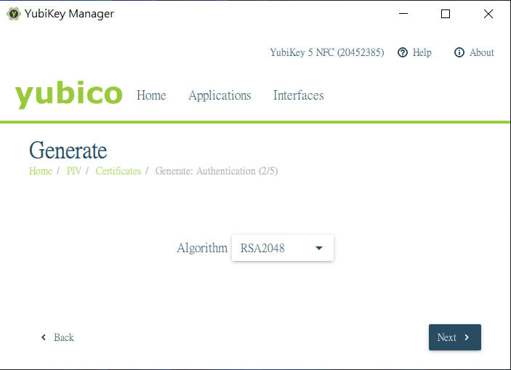Viewport: 511px width, 370px height.
Task: Close the YubiKey Manager window
Action: pos(488,14)
